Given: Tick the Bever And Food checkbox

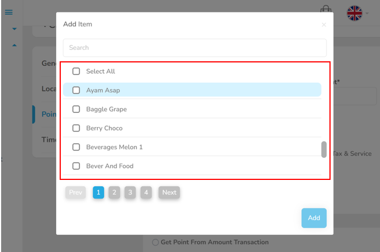Looking at the screenshot, I should [x=76, y=166].
